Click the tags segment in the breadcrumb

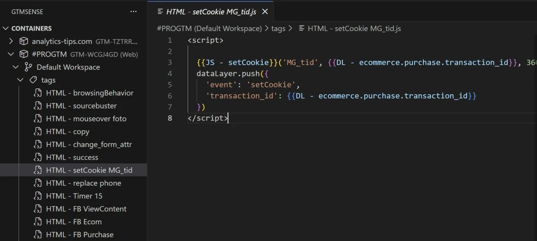tap(278, 29)
